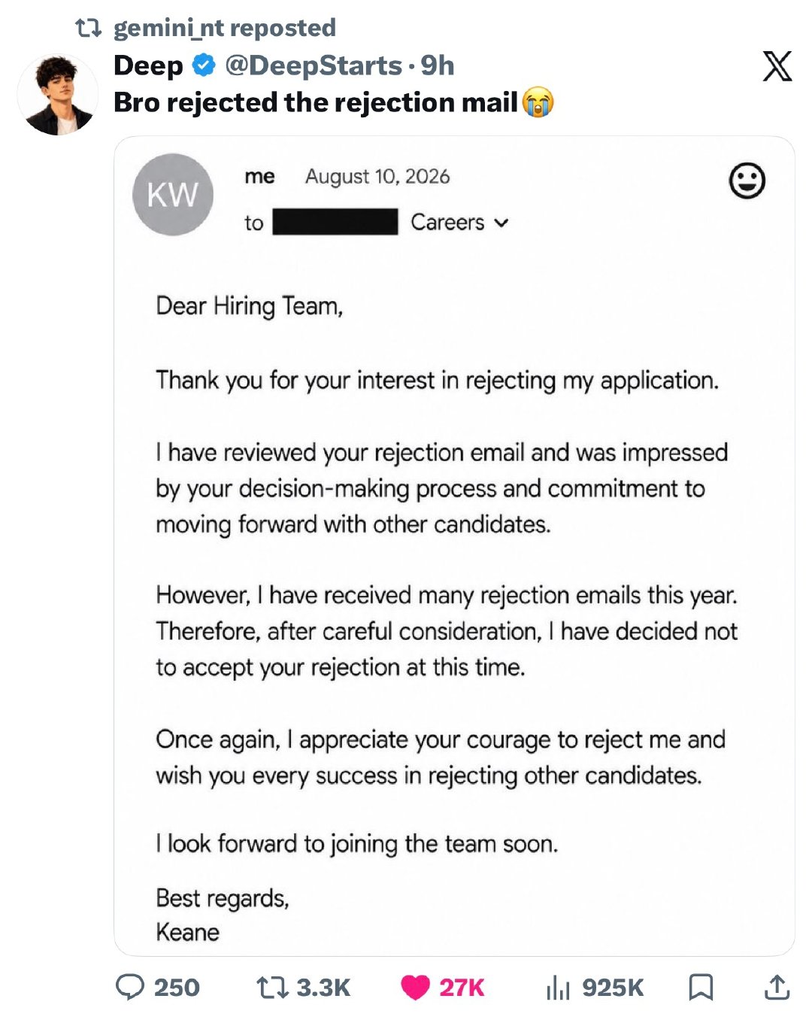Open the embedded email screenshot image

(x=454, y=546)
